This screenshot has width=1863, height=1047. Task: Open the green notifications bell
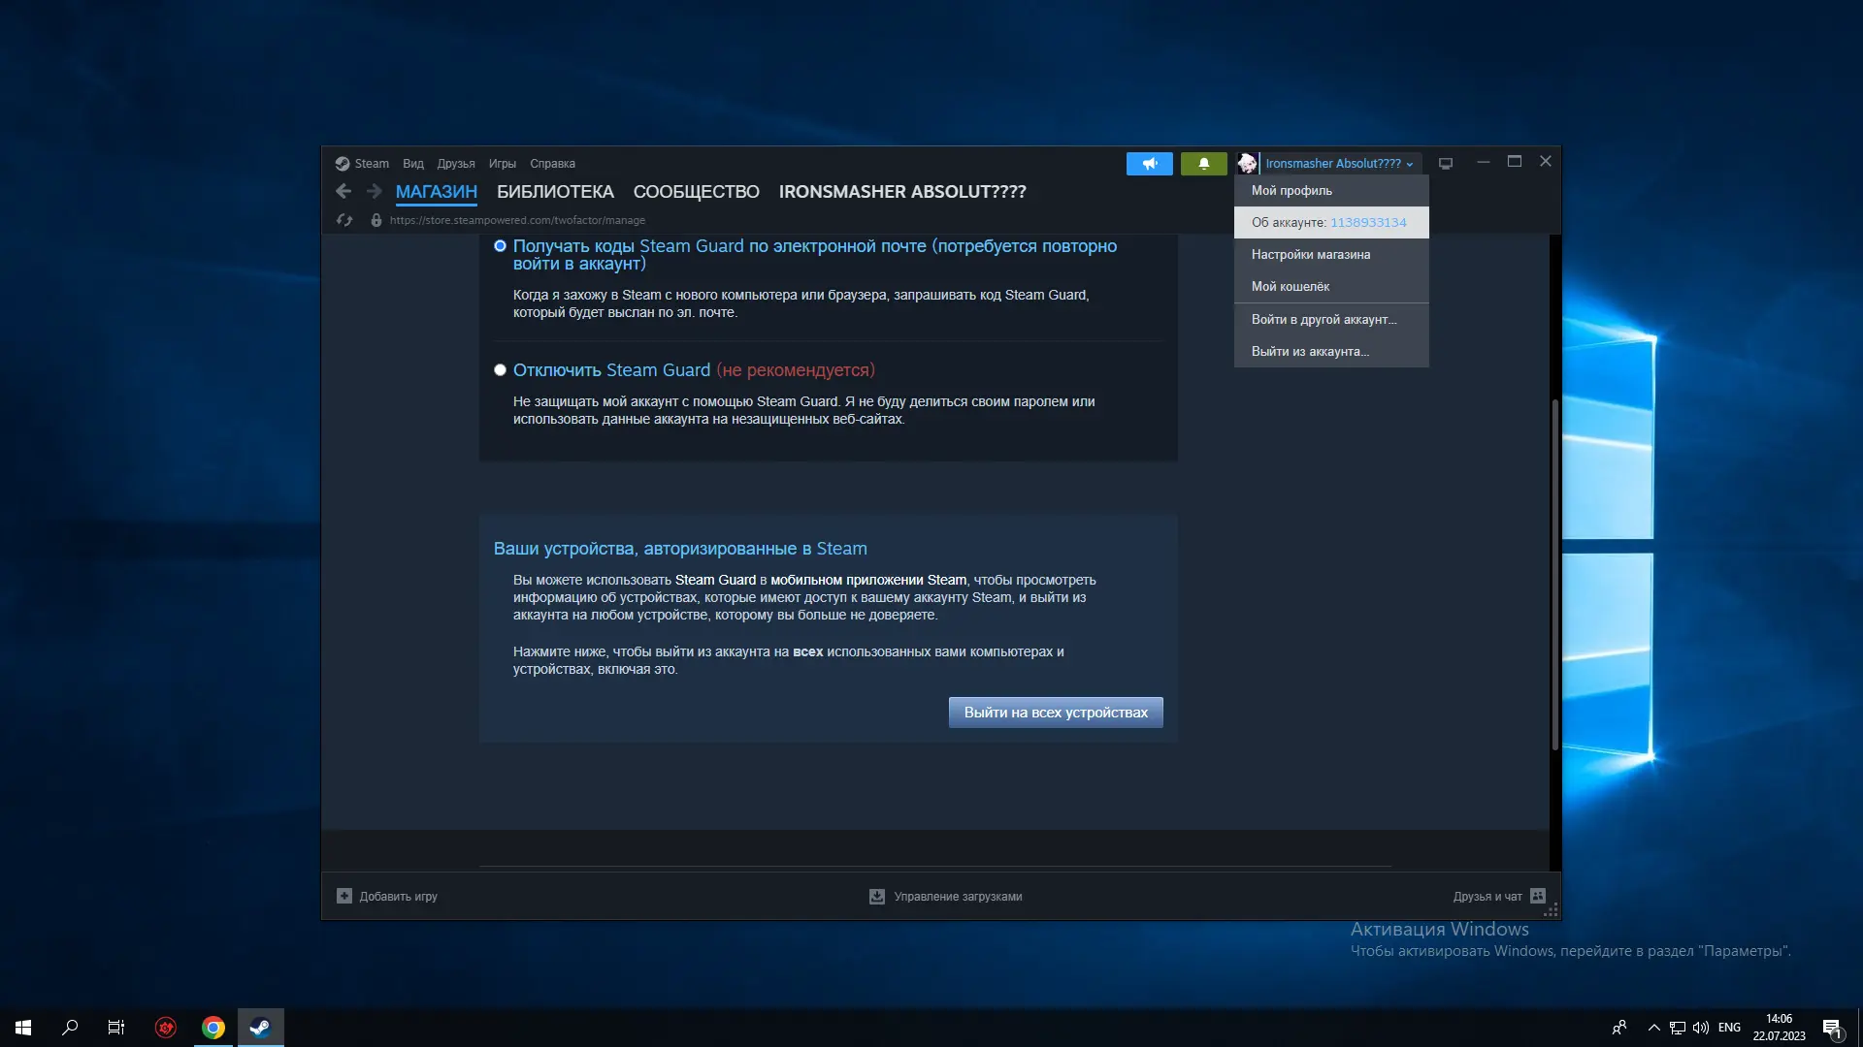pyautogui.click(x=1203, y=164)
